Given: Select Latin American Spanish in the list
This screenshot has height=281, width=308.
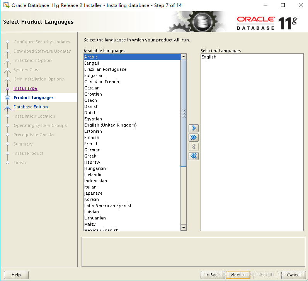Looking at the screenshot, I should point(132,206).
